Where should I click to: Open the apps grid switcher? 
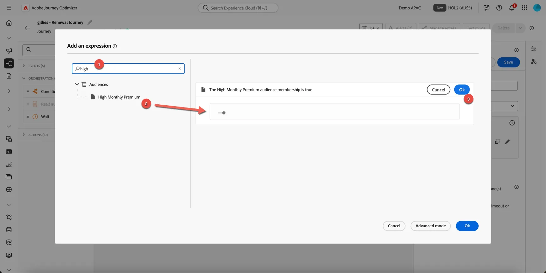[525, 8]
